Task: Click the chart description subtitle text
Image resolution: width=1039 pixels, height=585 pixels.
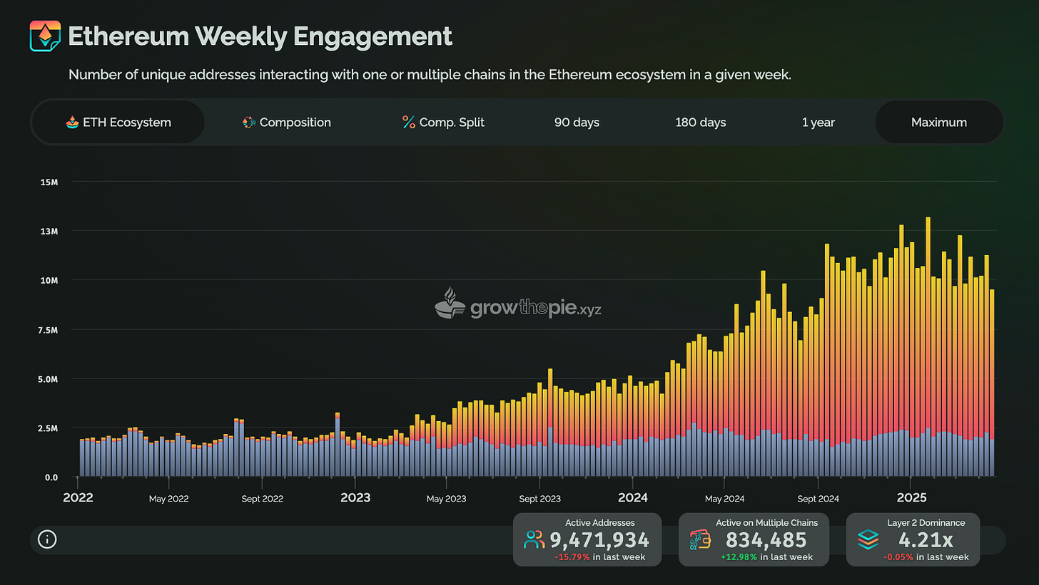Action: pyautogui.click(x=430, y=75)
